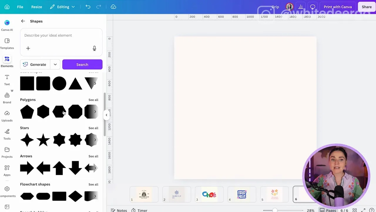Add the square basic shape
This screenshot has height=212, width=376.
click(x=27, y=83)
